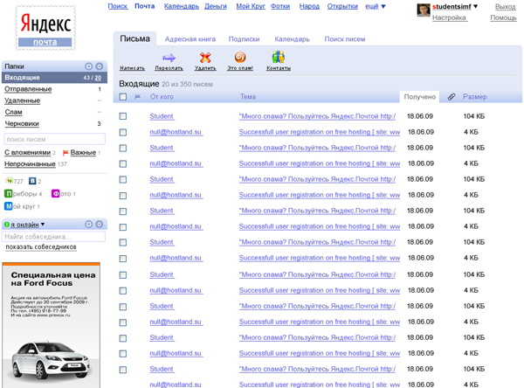Click the user avatar picture
Image resolution: width=524 pixels, height=388 pixels.
(423, 10)
